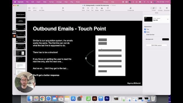Screen dimensions: 183x103
Task: Open the Window menu
Action: (106, 2)
